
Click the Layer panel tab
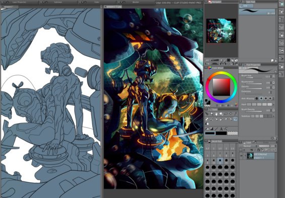coord(247,142)
